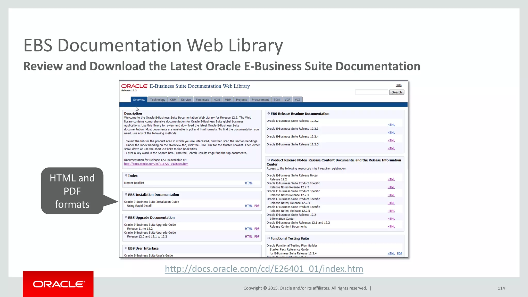Image resolution: width=528 pixels, height=297 pixels.
Task: Open Product Specific Release Notes 12.2.5 HTML
Action: point(391,211)
